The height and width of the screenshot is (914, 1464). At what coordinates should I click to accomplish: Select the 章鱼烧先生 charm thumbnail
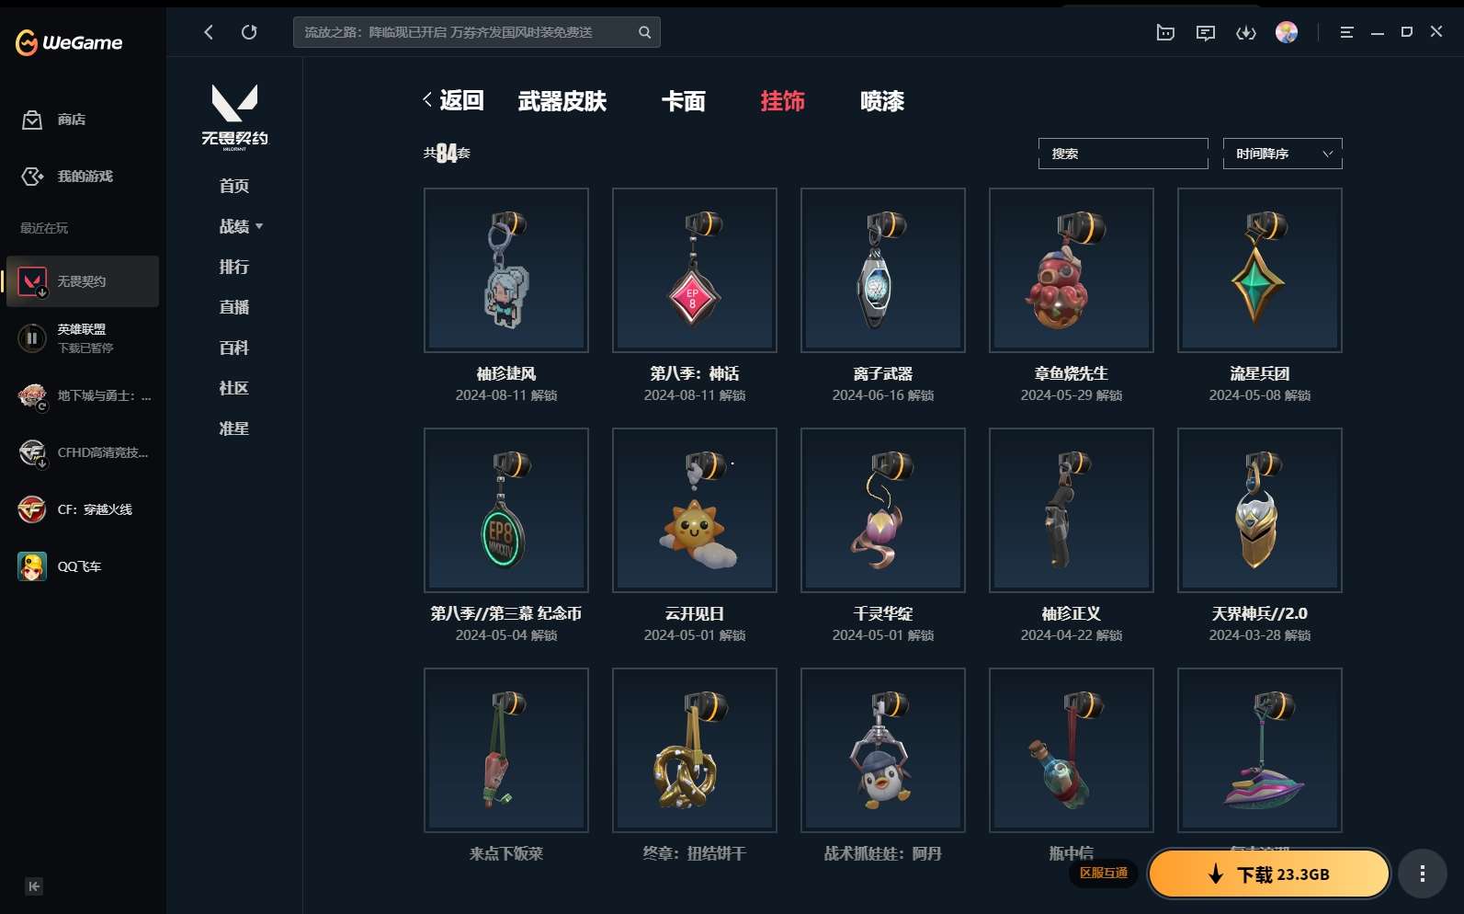(x=1072, y=270)
